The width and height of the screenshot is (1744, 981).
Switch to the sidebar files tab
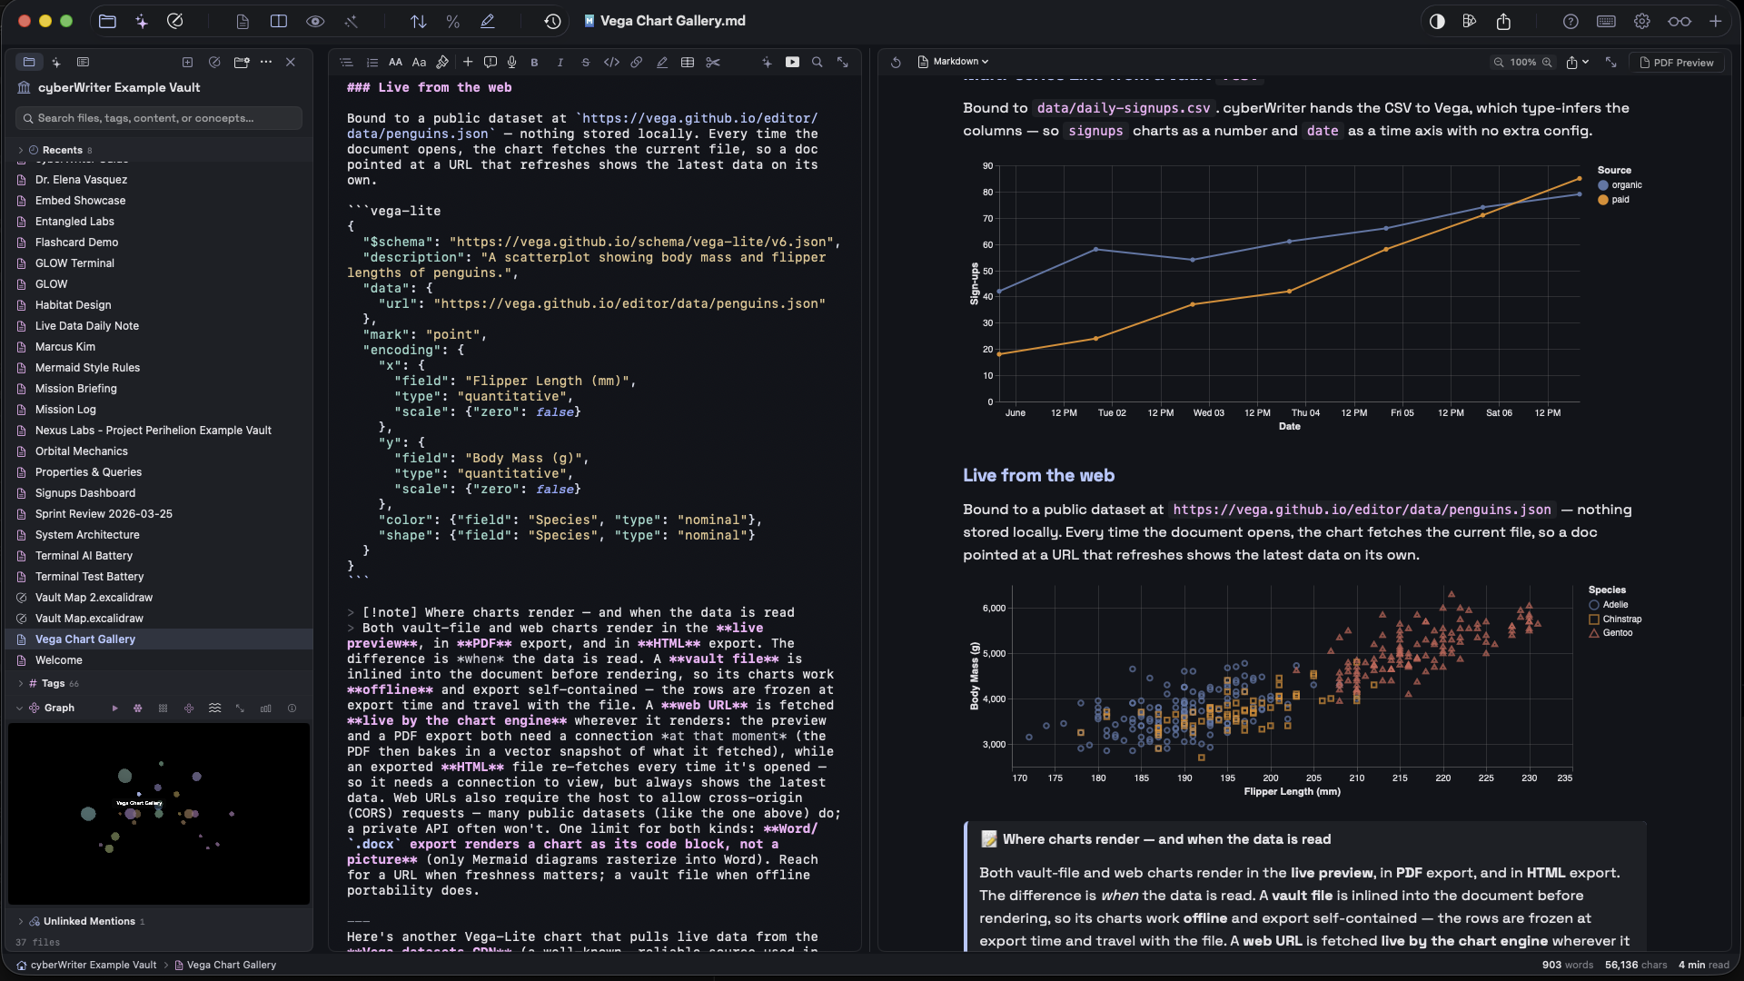(x=29, y=63)
